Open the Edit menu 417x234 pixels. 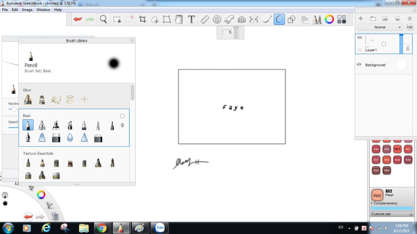pyautogui.click(x=15, y=10)
